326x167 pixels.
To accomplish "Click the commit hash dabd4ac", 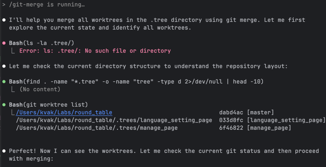I will click(231, 113).
